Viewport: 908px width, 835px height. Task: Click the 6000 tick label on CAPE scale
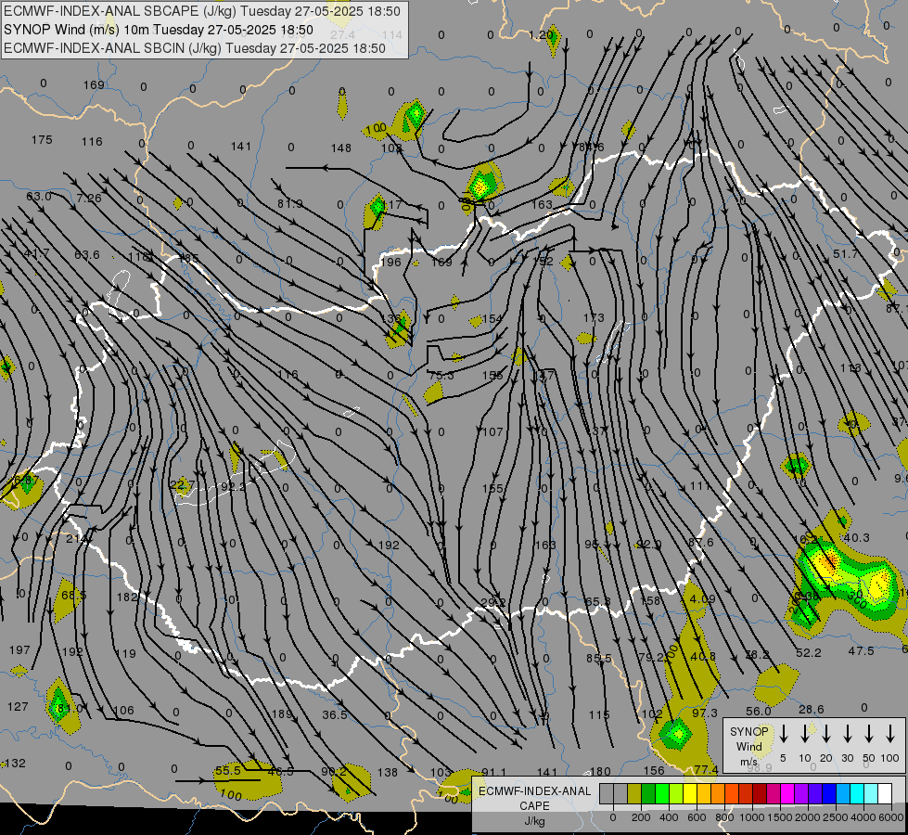pyautogui.click(x=891, y=817)
